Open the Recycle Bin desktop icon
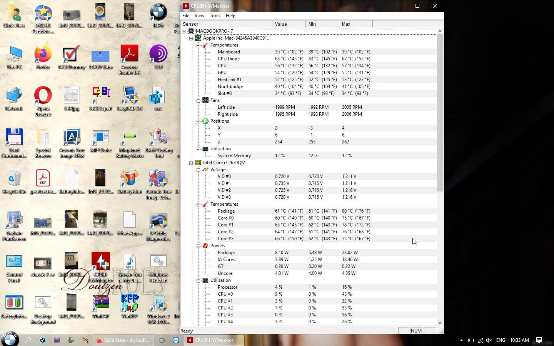This screenshot has width=554, height=346. tap(14, 182)
